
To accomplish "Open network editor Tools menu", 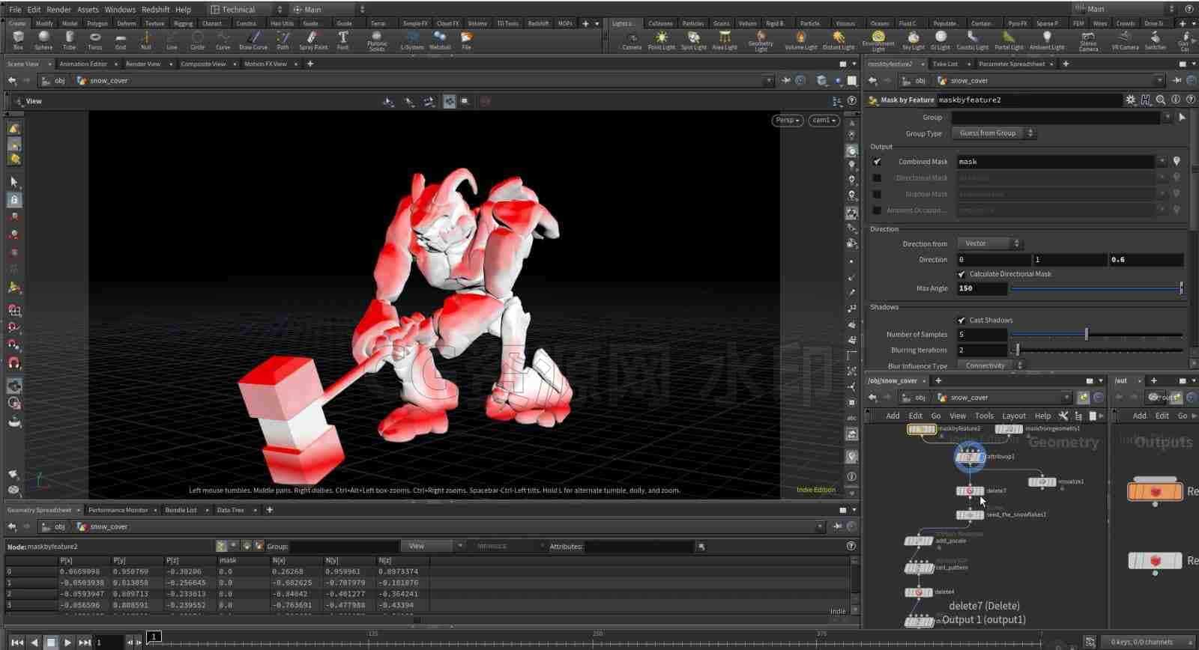I will tap(984, 416).
